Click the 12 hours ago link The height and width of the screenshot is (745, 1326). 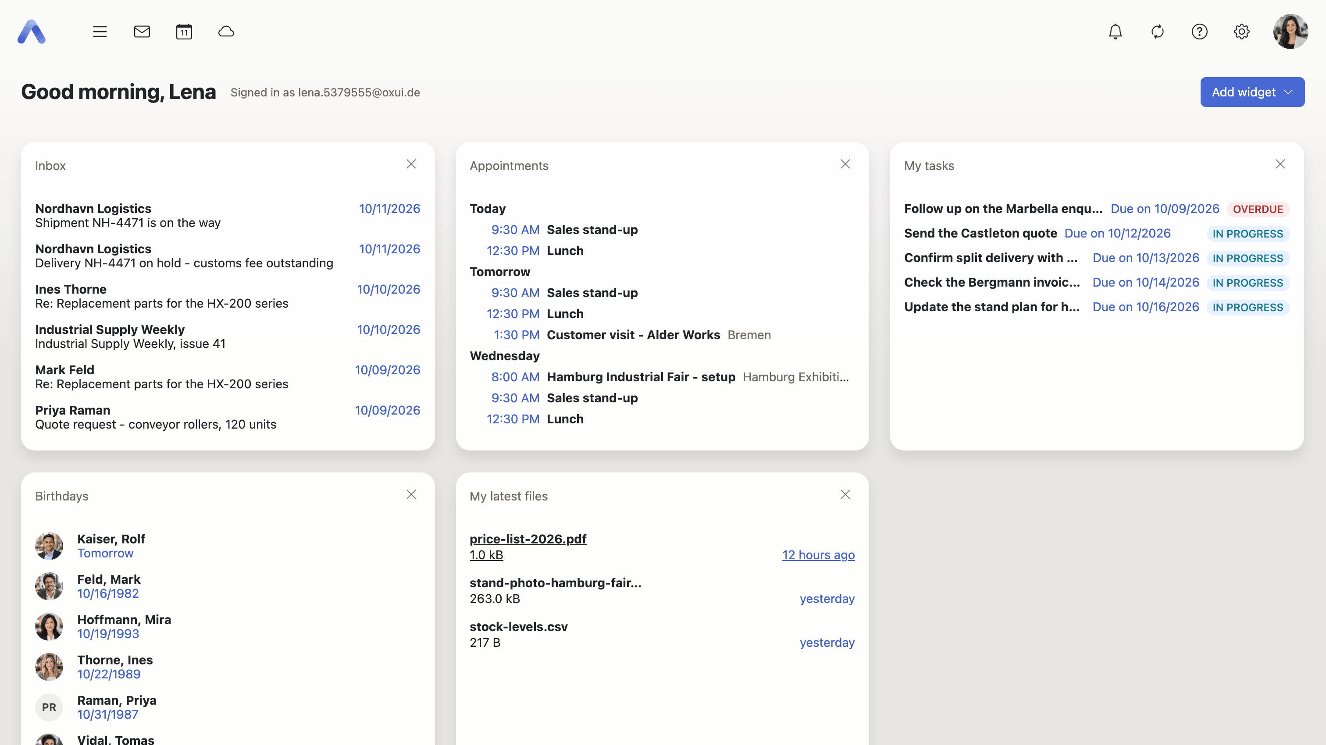tap(819, 555)
